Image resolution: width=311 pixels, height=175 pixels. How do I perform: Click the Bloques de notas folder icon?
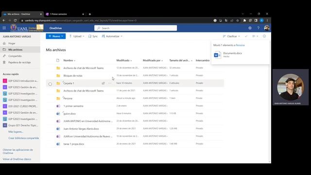click(58, 76)
